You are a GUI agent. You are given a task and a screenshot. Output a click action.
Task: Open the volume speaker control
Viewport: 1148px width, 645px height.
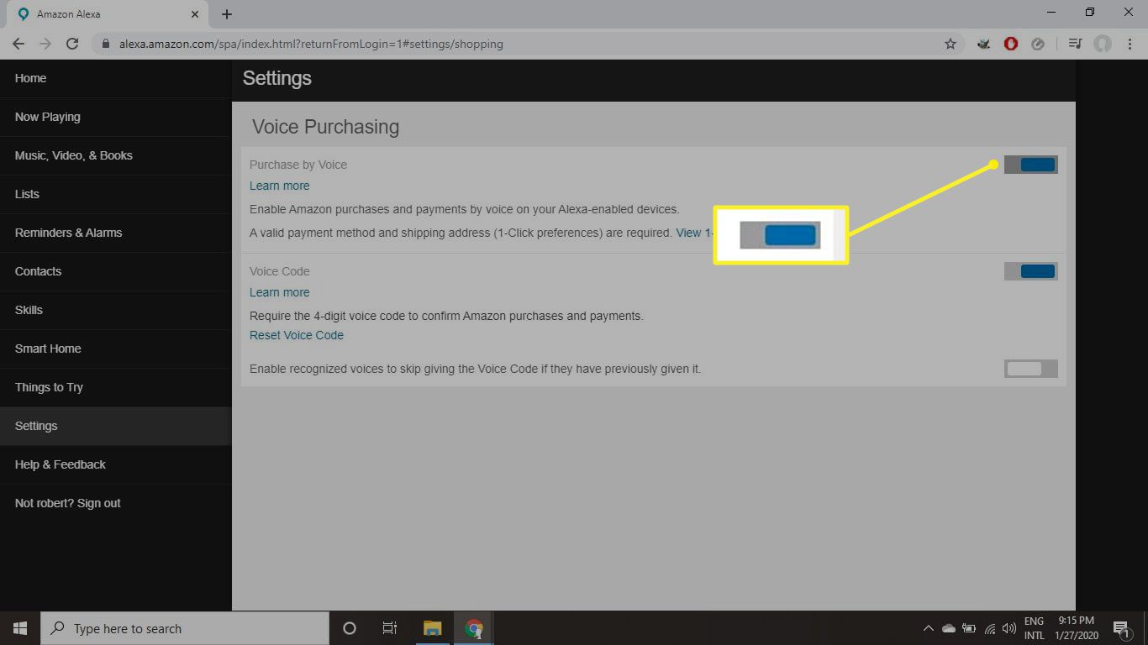(x=1009, y=628)
